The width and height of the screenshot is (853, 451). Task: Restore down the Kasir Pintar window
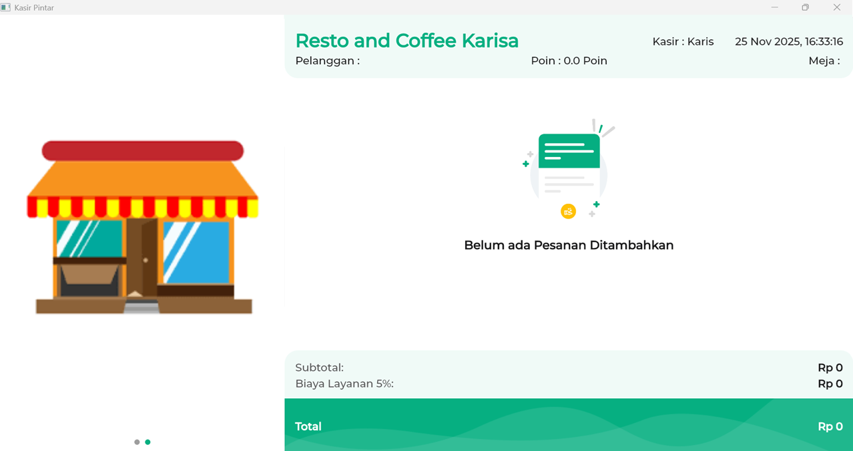(805, 7)
